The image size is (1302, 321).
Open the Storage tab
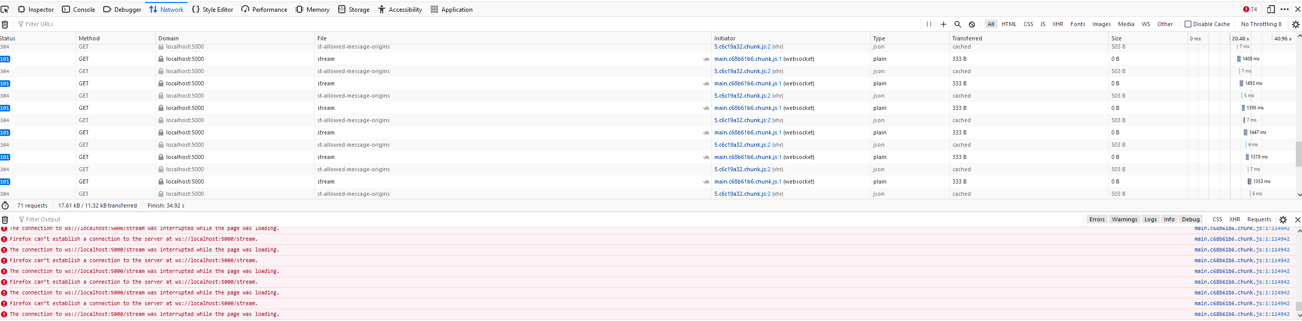point(354,9)
